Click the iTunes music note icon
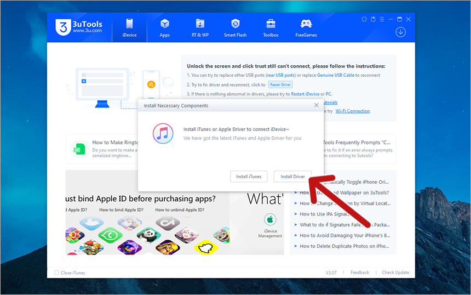471x295 pixels. pos(163,133)
